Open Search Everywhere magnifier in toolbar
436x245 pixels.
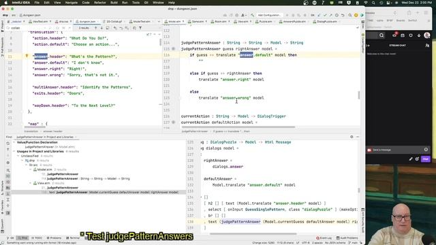click(x=350, y=15)
